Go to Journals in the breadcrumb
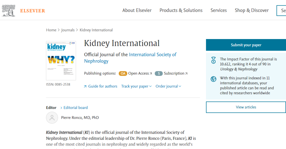This screenshot has height=149, width=286. 68,30
